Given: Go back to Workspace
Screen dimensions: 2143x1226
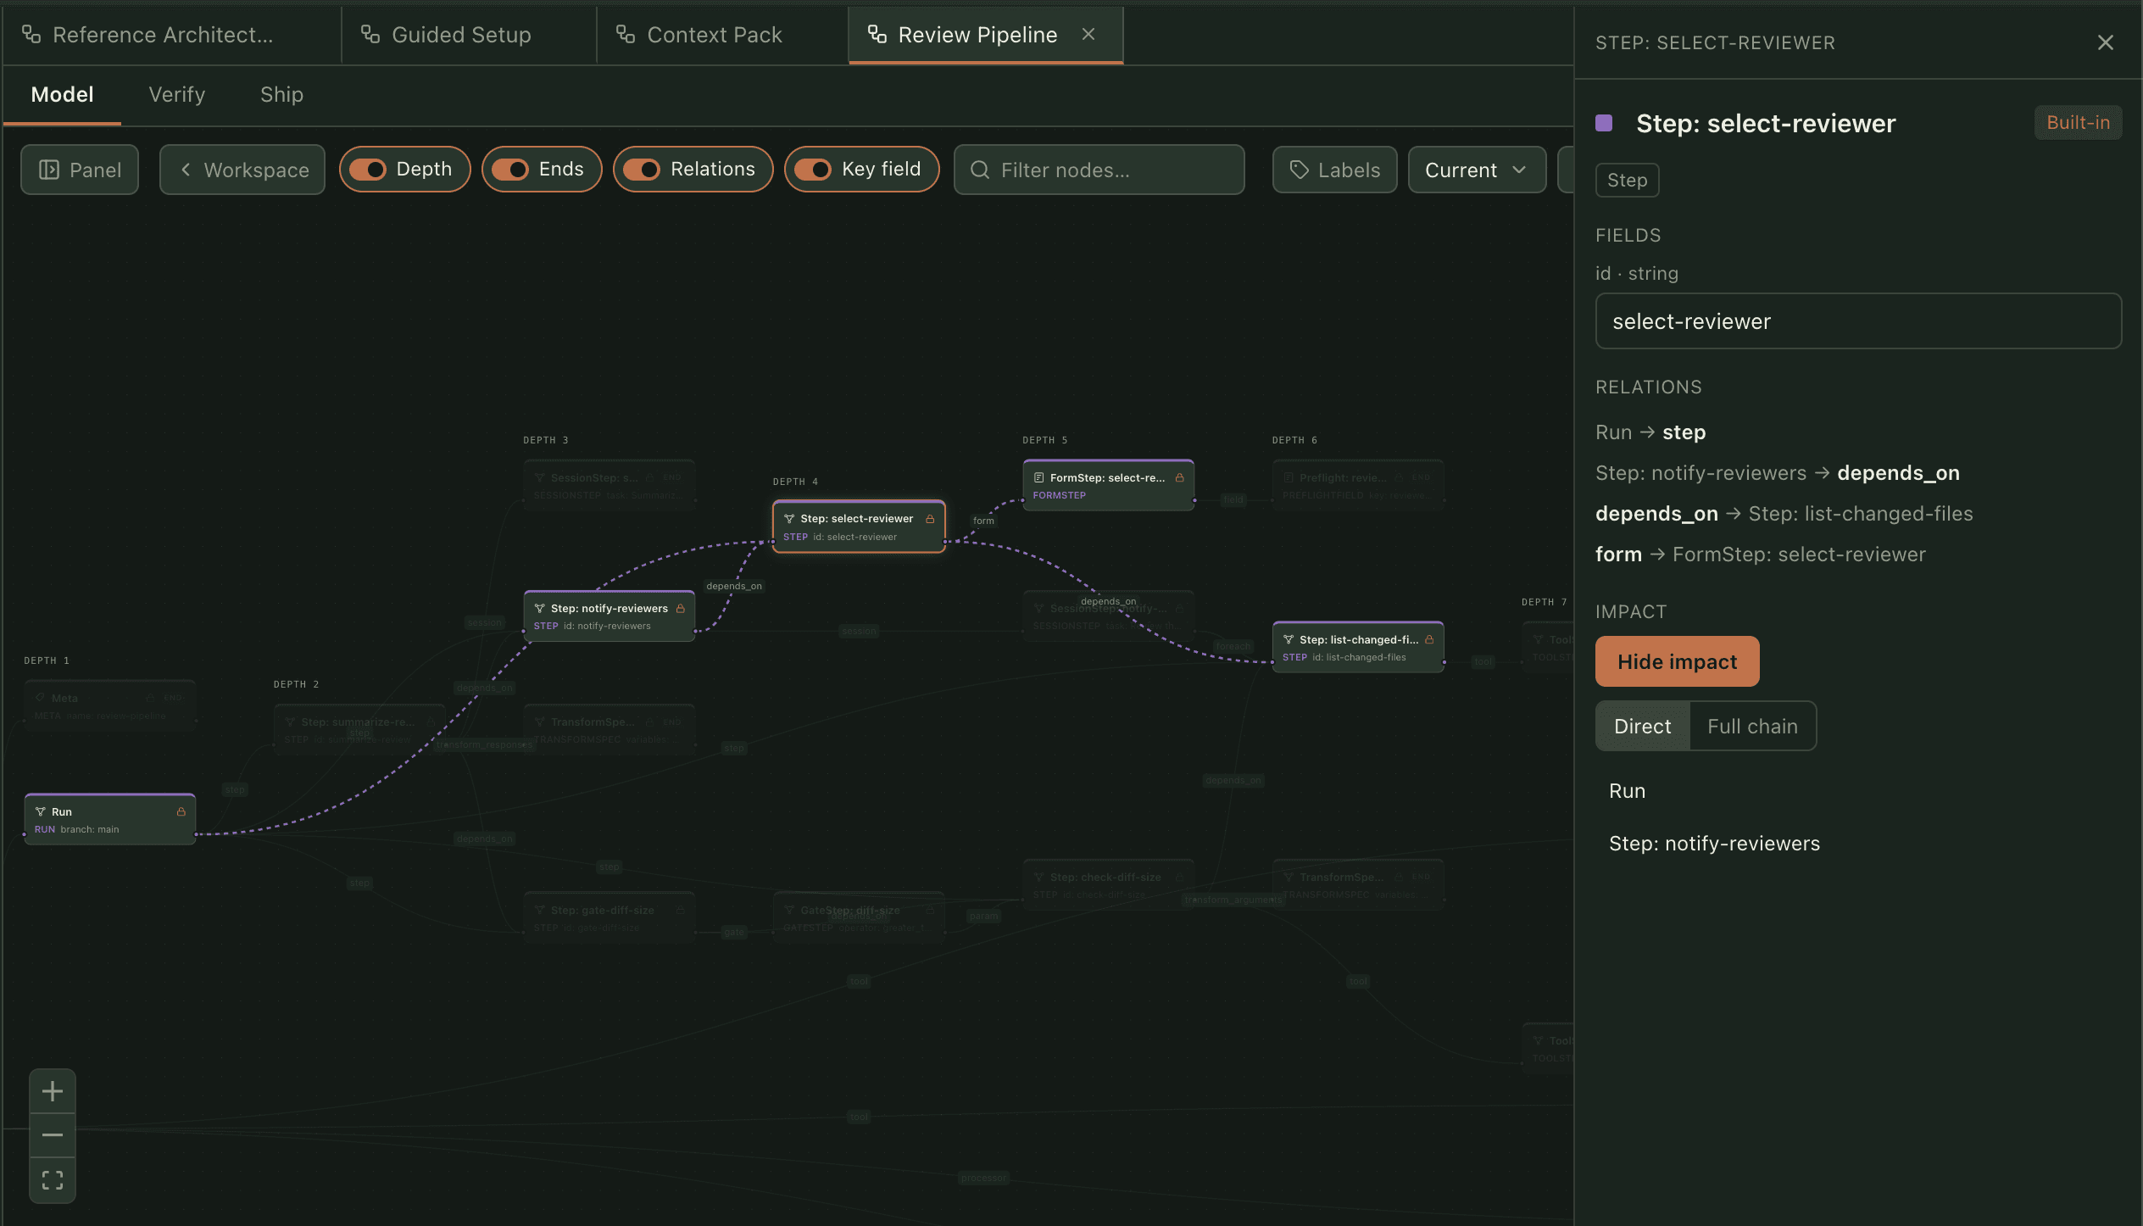Looking at the screenshot, I should [242, 170].
